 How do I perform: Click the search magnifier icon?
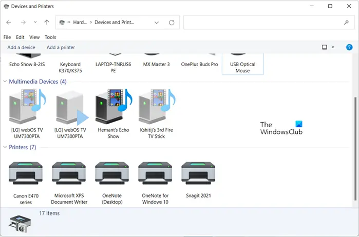point(346,23)
